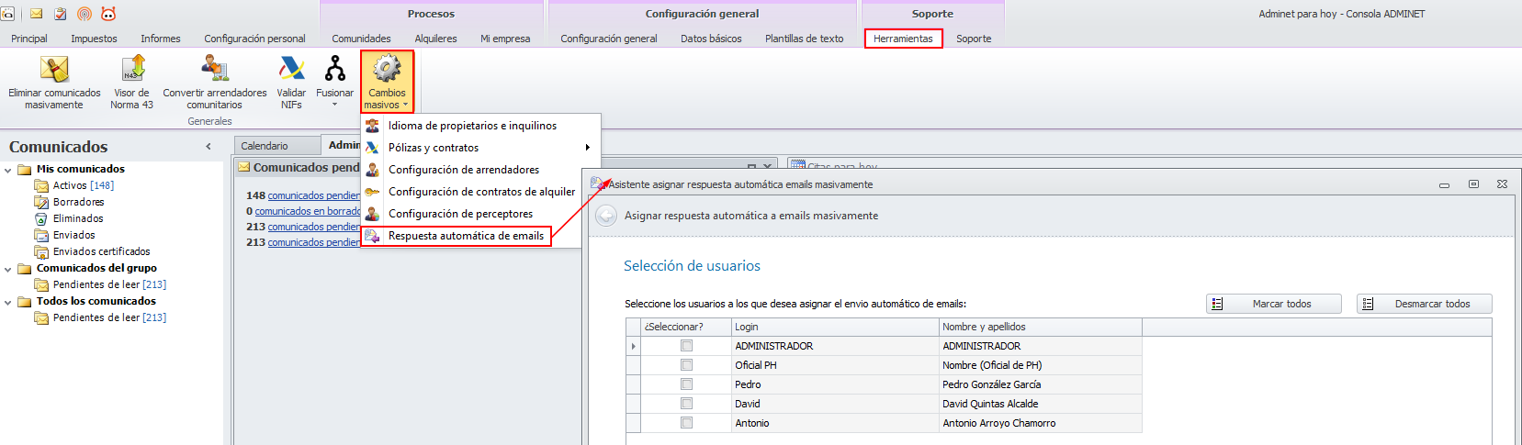This screenshot has height=445, width=1522.
Task: Open Pendientes de leer under Comunicados del grupo
Action: point(109,284)
